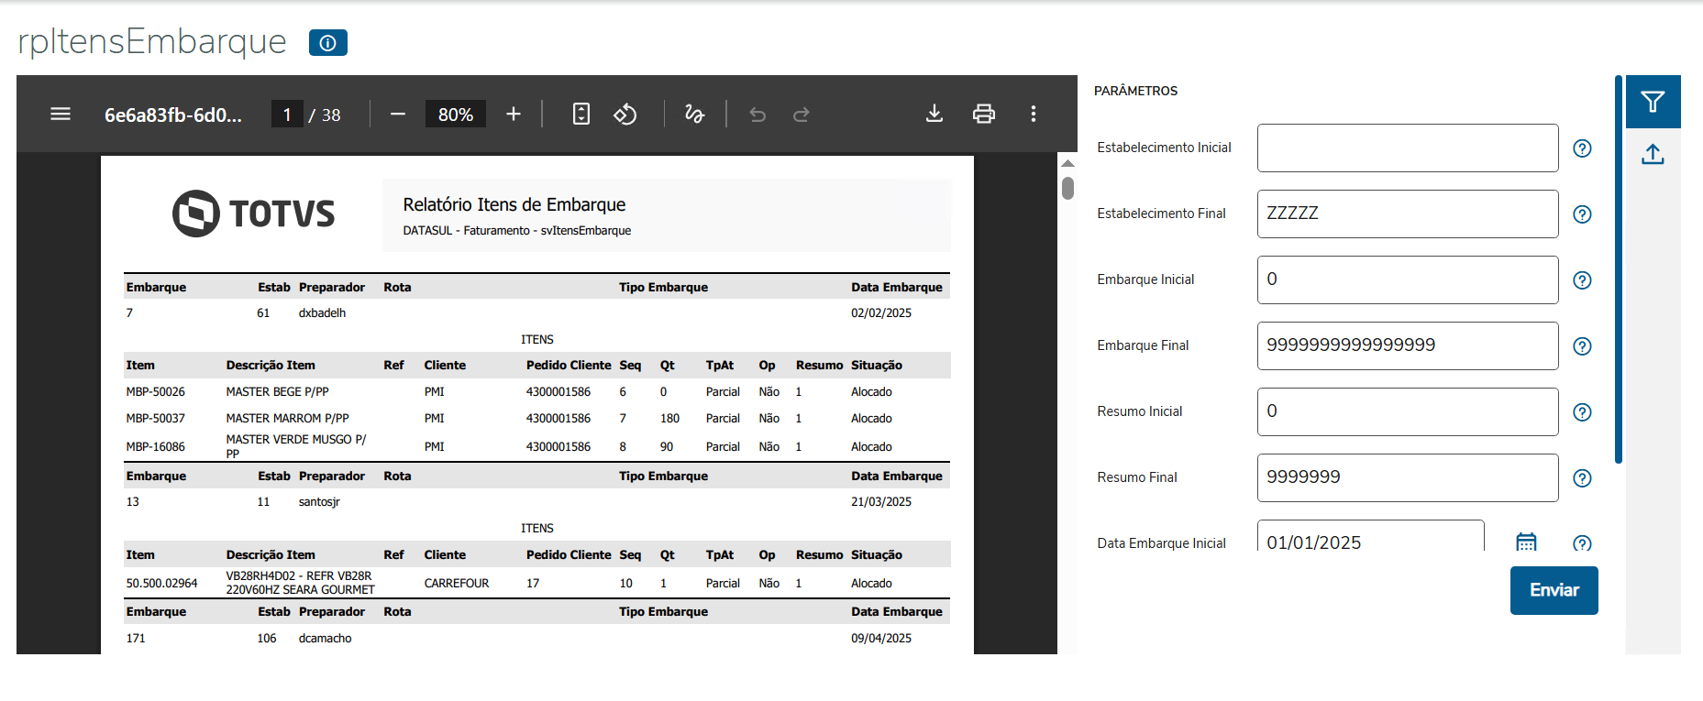Screen dimensions: 1703x701
Task: Open the PDF sidebar hamburger menu
Action: pos(61,115)
